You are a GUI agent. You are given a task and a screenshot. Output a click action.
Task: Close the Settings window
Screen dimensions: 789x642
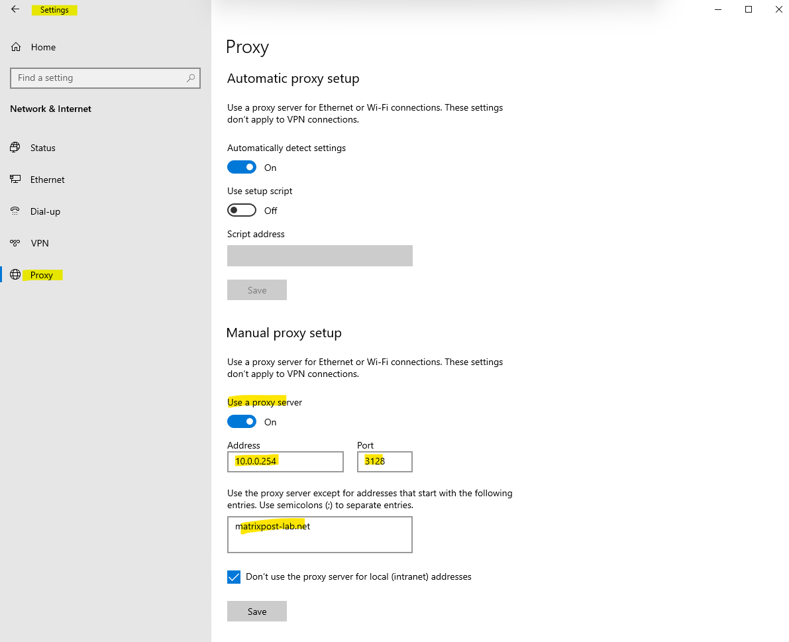point(778,9)
